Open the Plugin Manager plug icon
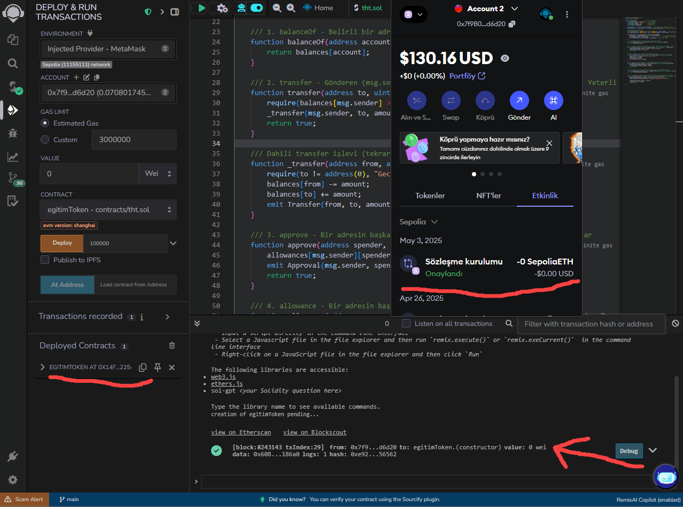Screen dimensions: 683x507 [x=13, y=457]
